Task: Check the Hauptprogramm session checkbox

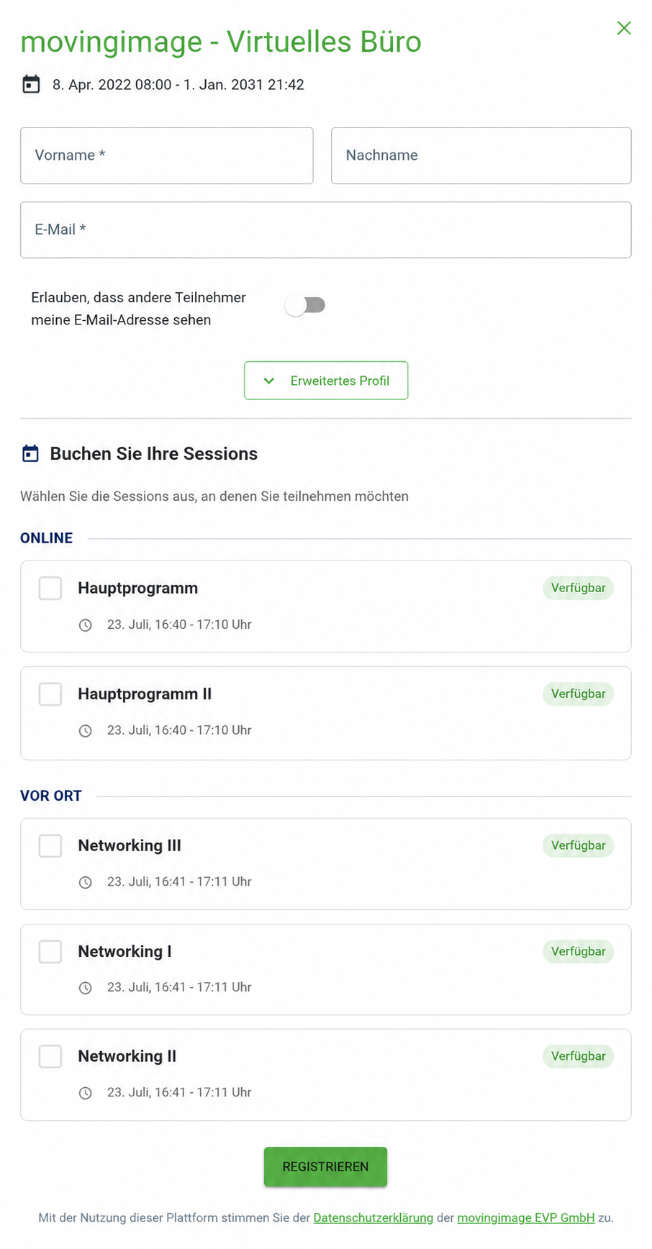Action: tap(50, 588)
